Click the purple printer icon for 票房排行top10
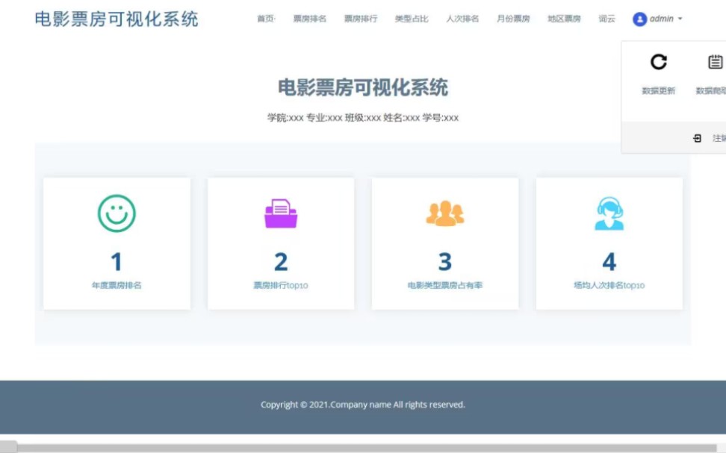Screen dimensions: 726x453 280,212
